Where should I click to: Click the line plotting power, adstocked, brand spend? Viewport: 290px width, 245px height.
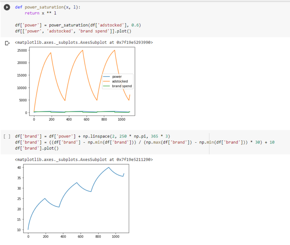click(73, 31)
